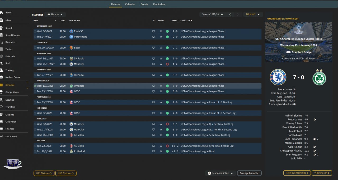Toggle the check circle on Paris SG fixture
This screenshot has width=338, height=180.
pos(35,31)
